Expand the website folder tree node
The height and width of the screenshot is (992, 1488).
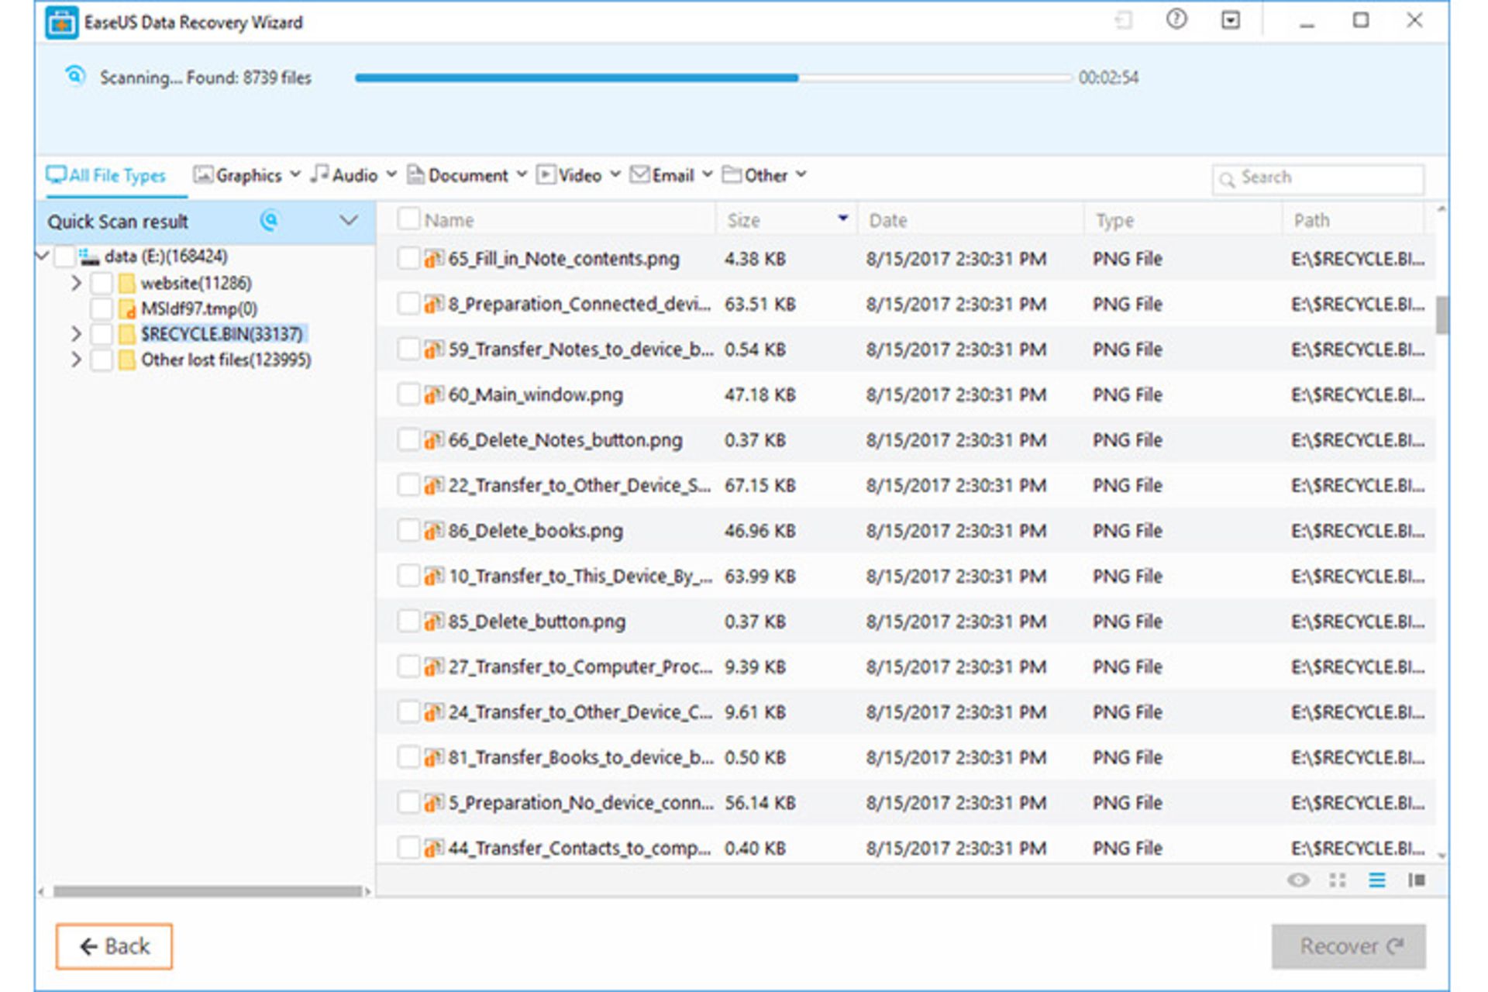tap(76, 283)
